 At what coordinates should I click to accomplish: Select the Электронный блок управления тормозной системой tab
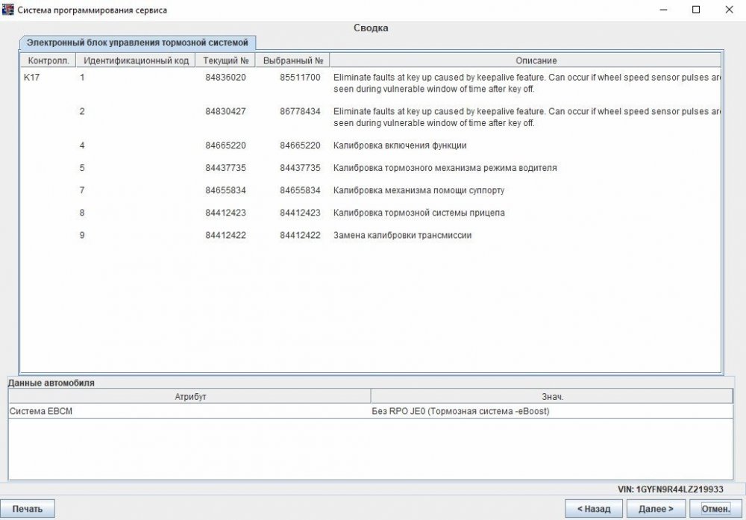tap(138, 43)
